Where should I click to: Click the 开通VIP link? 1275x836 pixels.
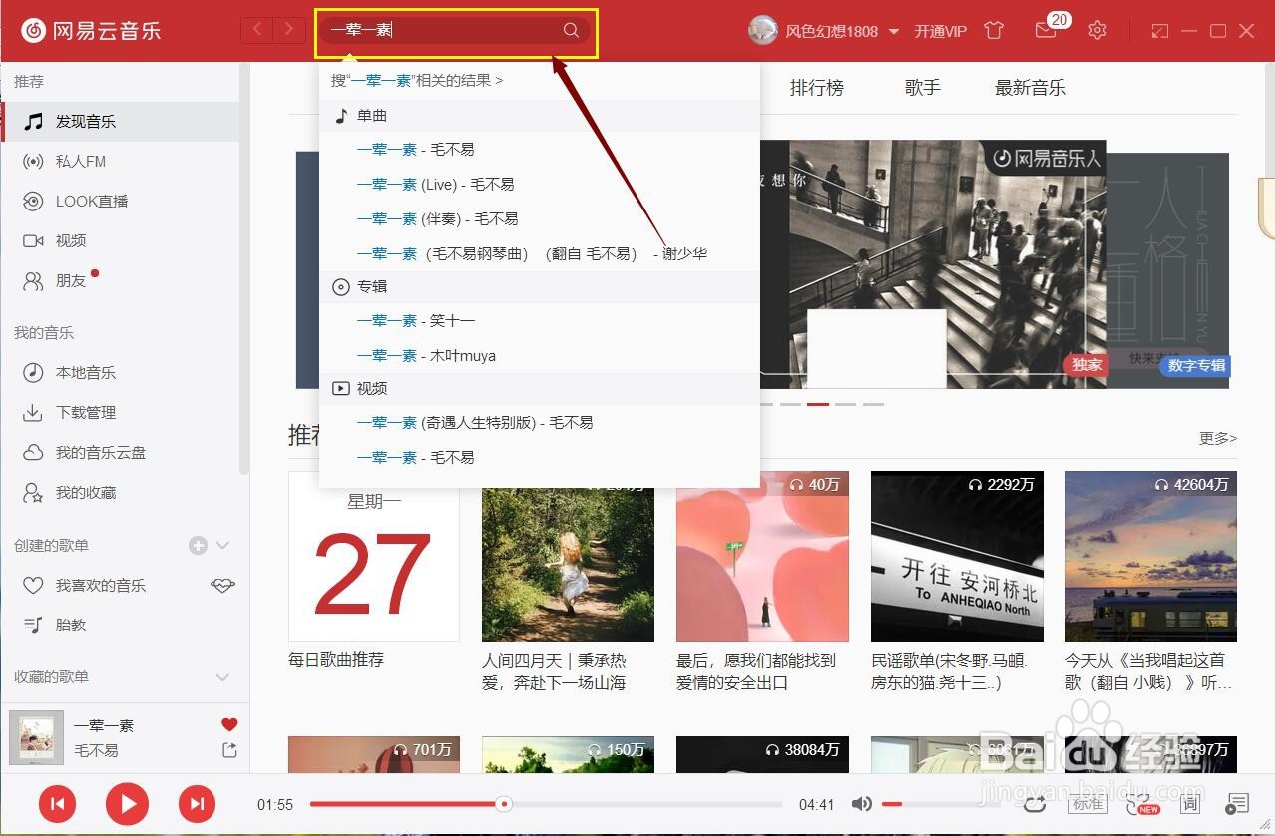[x=940, y=31]
